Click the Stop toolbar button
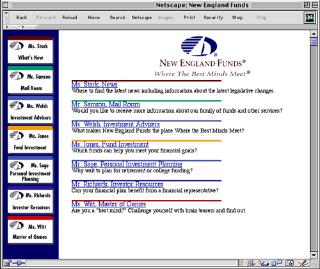Image resolution: width=320 pixels, height=269 pixels. pyautogui.click(x=261, y=17)
